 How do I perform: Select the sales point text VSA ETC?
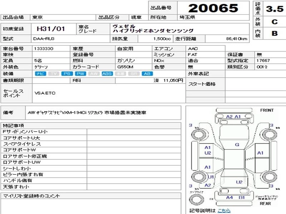(45, 93)
